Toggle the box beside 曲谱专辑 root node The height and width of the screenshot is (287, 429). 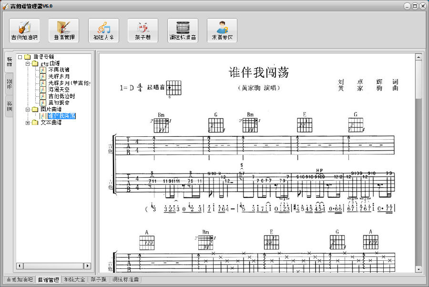[x=20, y=57]
